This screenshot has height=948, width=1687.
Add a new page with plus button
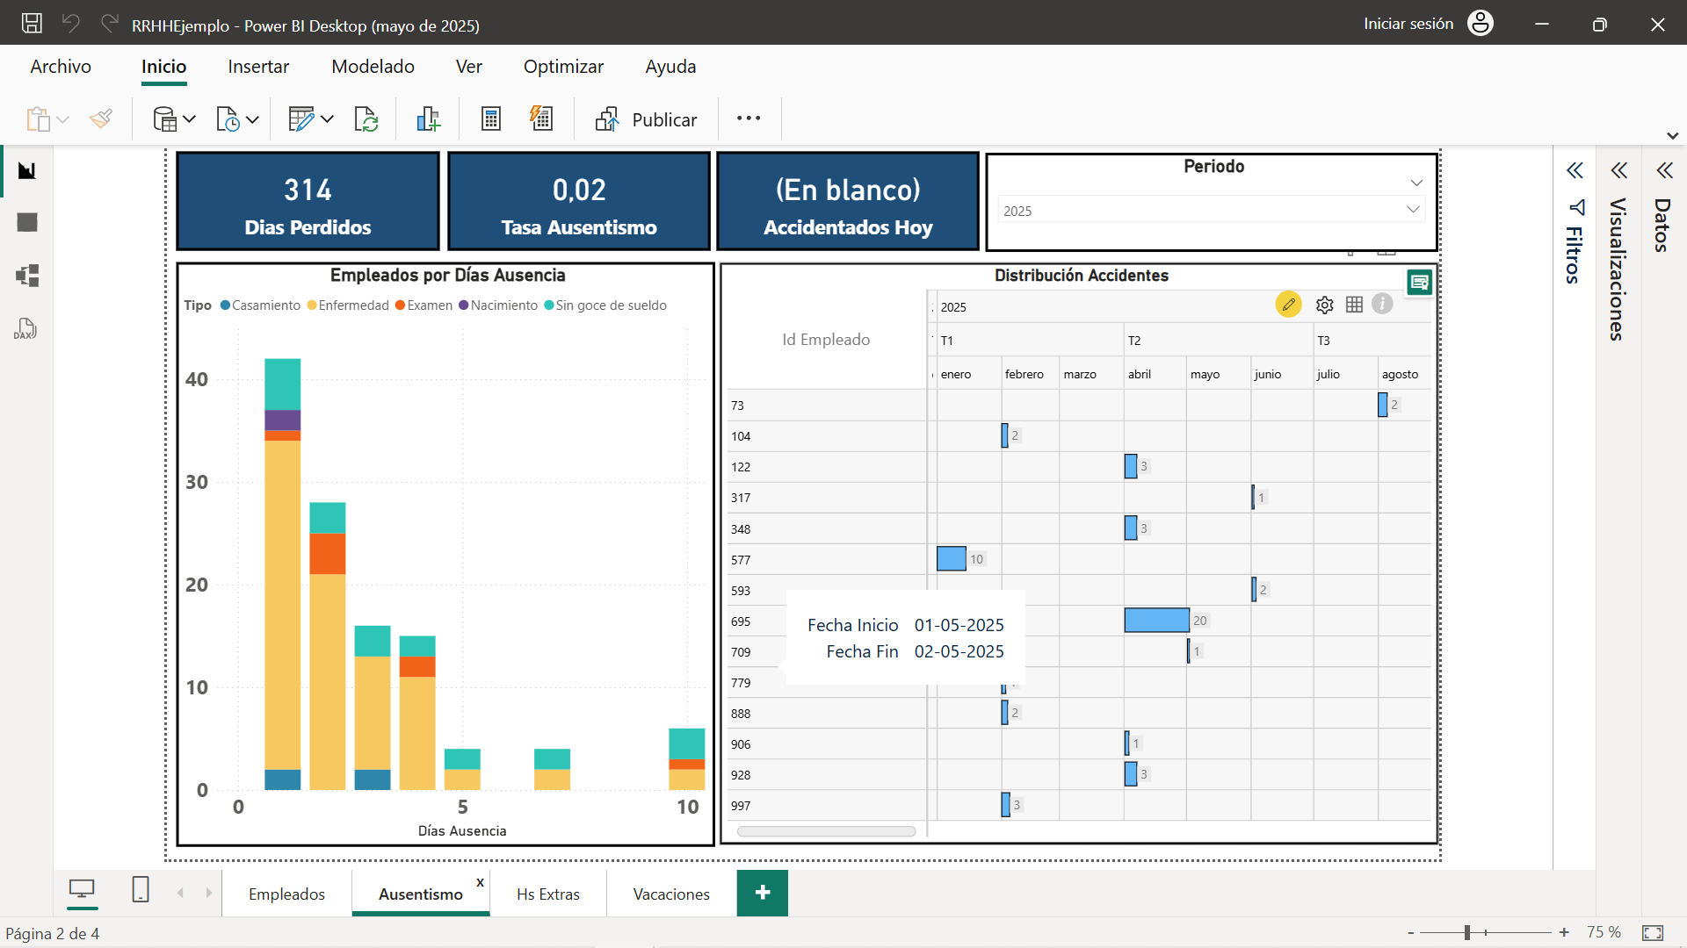(763, 893)
